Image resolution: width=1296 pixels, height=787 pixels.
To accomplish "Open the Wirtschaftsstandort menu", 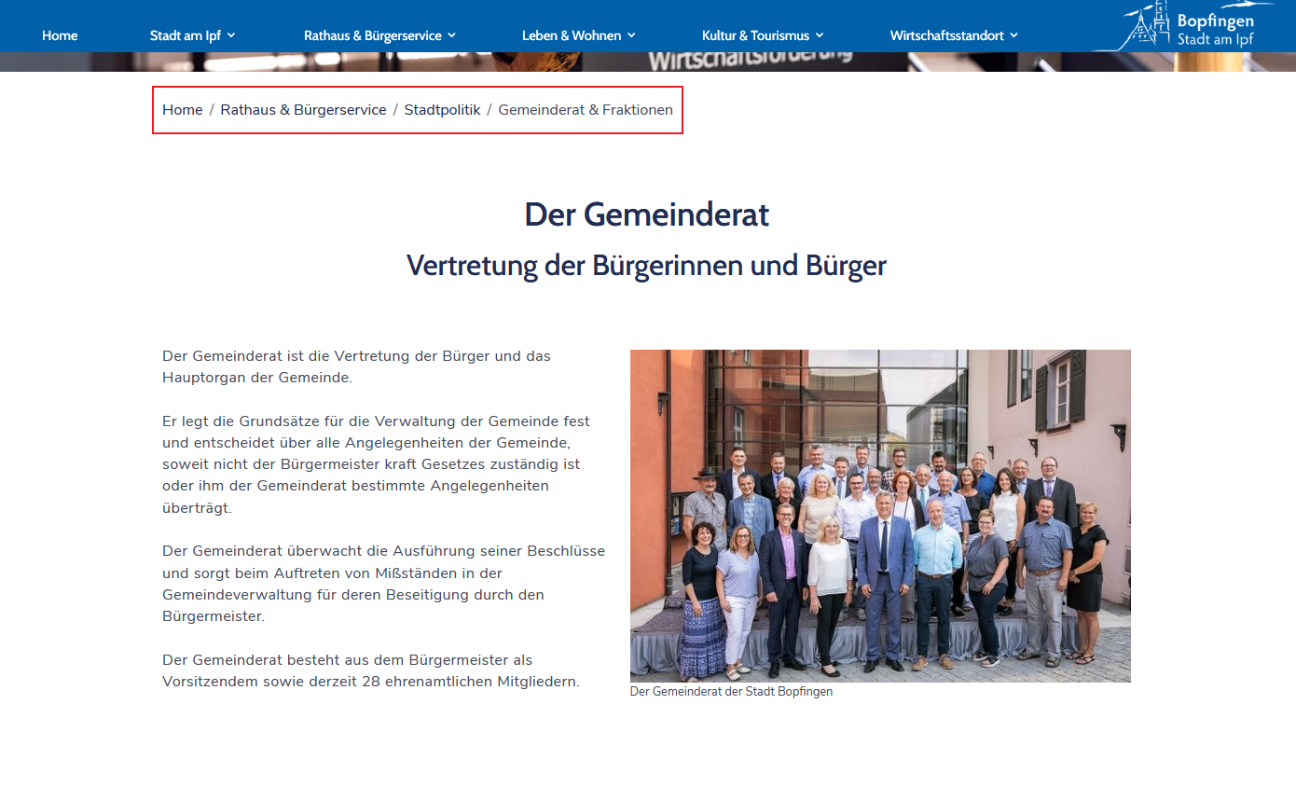I will click(x=955, y=35).
